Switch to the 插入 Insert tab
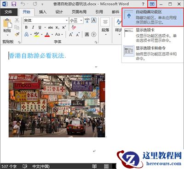The height and width of the screenshot is (169, 184). point(43,12)
